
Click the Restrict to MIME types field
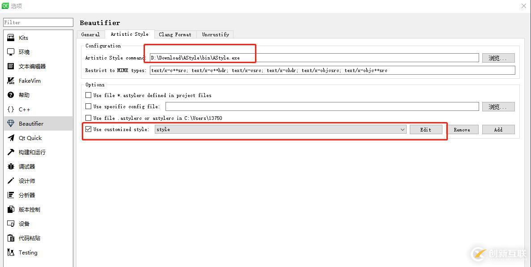(x=332, y=70)
